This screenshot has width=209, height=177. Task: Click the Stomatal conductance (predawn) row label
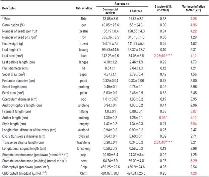[30, 155]
